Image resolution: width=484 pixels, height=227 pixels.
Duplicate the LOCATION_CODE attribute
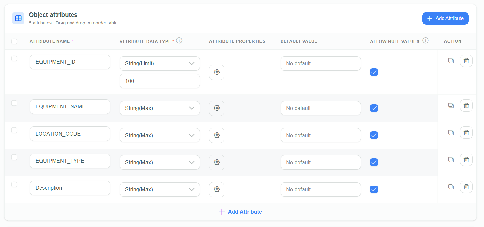pyautogui.click(x=451, y=133)
